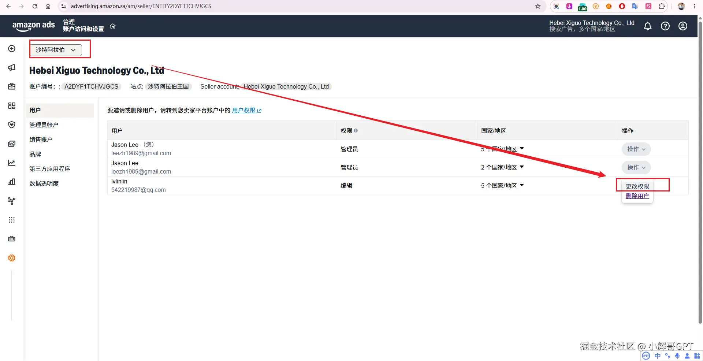The image size is (703, 361).
Task: Select the 用户 tab in side menu
Action: pos(60,110)
